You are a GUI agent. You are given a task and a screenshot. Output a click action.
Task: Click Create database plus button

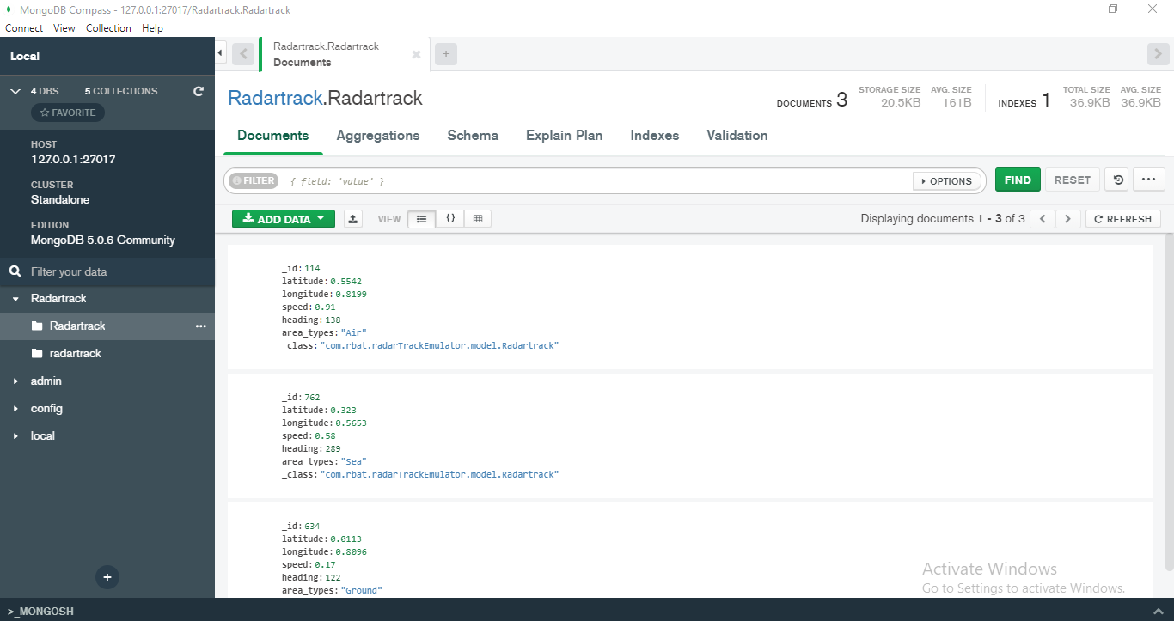[x=107, y=577]
